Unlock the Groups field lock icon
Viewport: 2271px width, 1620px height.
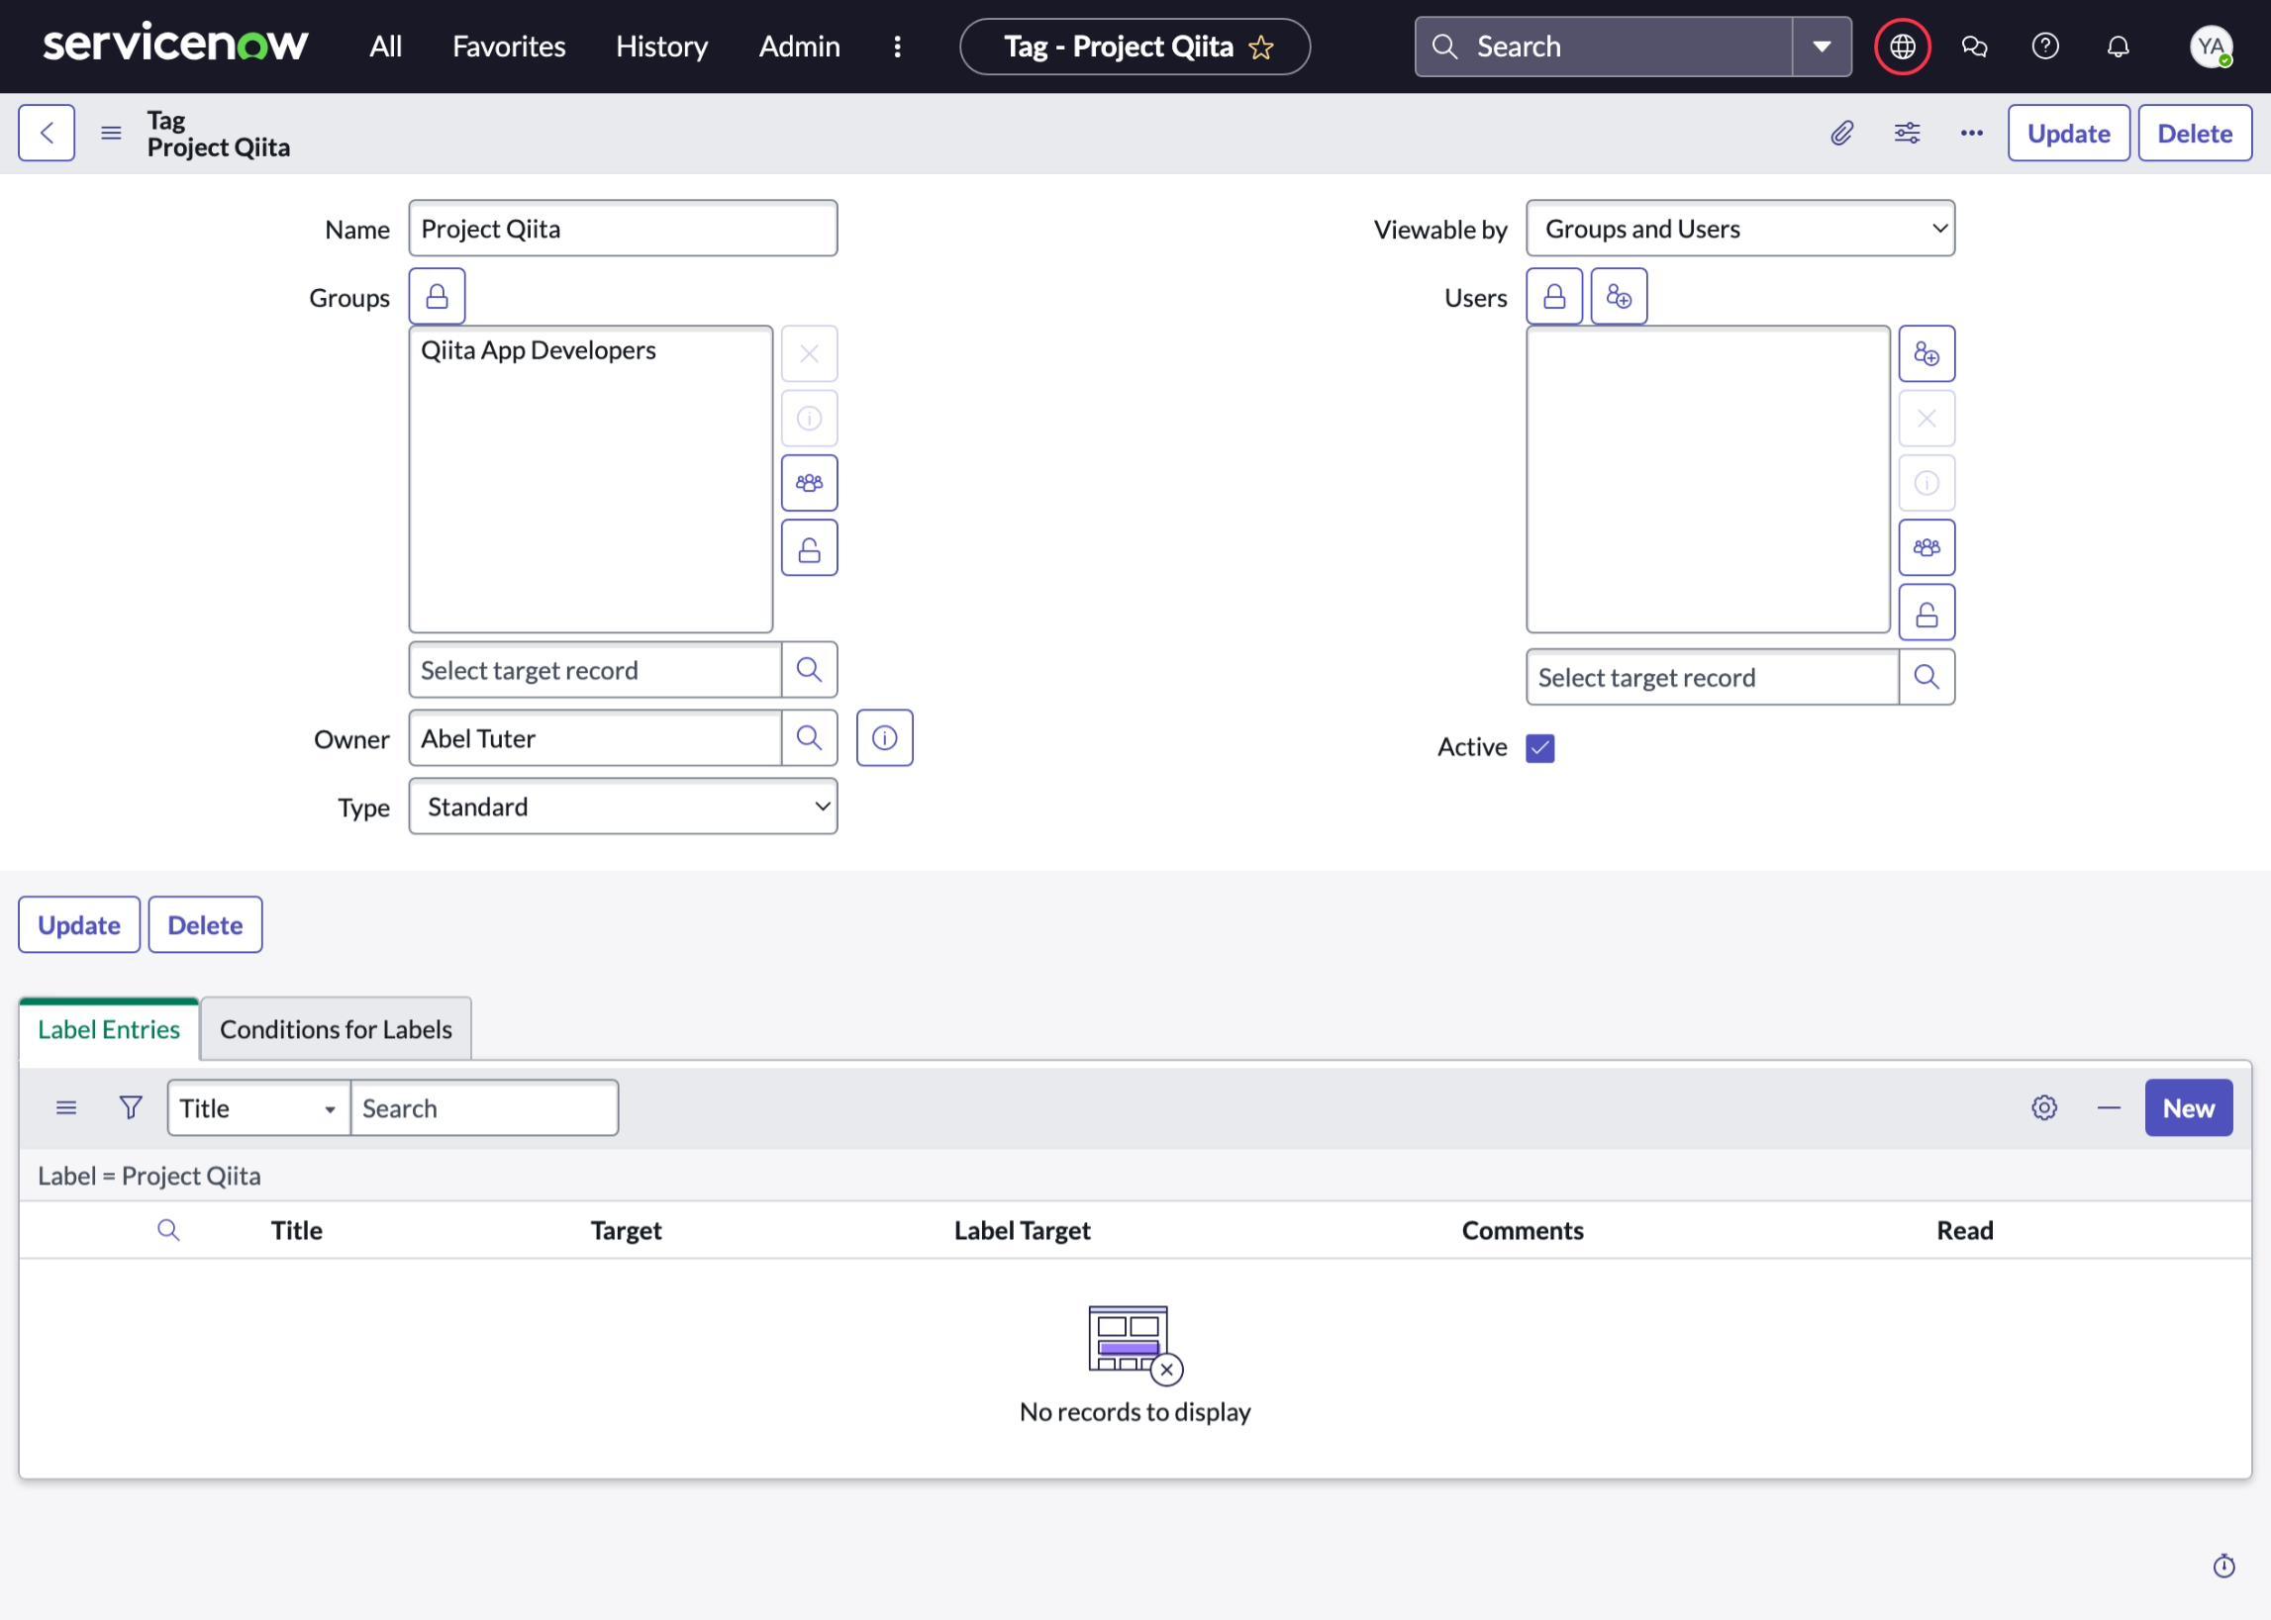436,295
